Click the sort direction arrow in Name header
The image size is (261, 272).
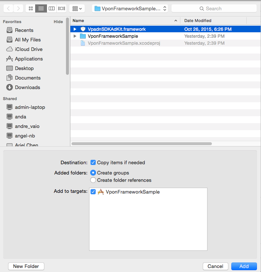(x=176, y=21)
